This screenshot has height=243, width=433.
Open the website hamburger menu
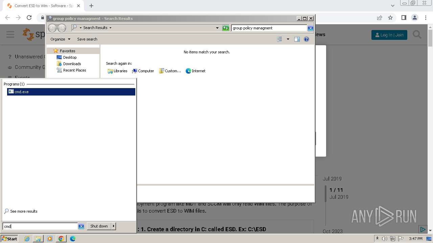click(x=10, y=34)
